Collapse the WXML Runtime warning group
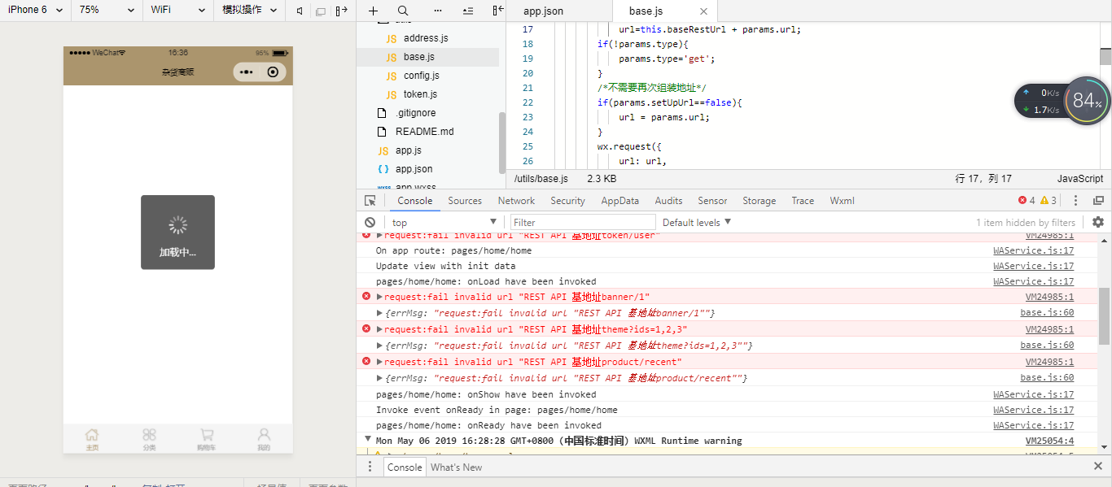Image resolution: width=1112 pixels, height=487 pixels. pos(368,440)
